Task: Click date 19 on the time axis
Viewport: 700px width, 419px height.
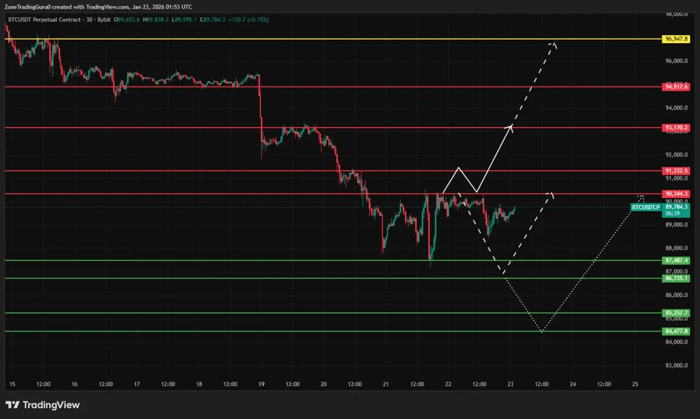Action: coord(261,385)
